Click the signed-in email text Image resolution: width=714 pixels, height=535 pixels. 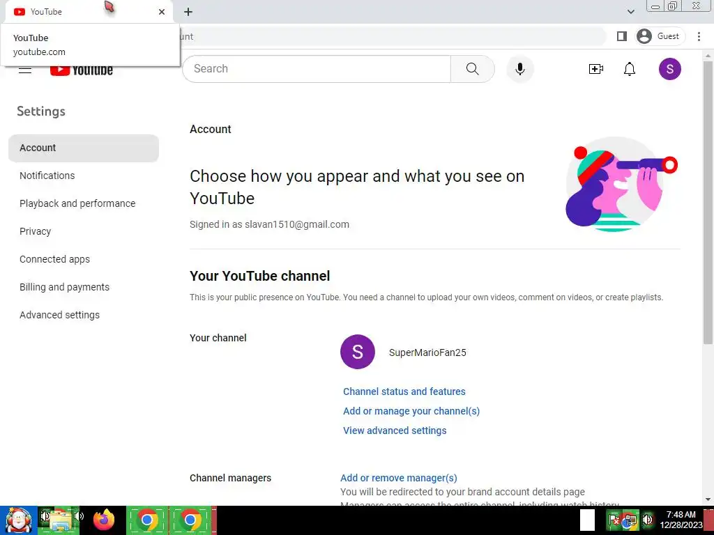click(x=297, y=225)
